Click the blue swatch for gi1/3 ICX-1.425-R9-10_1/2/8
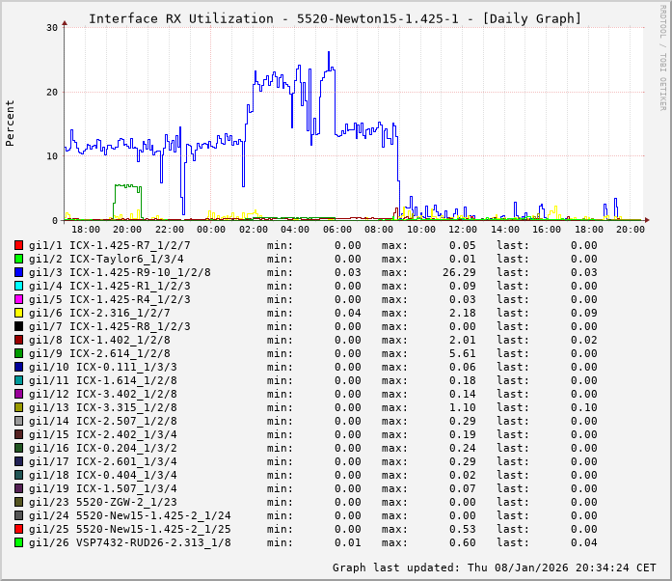672x581 pixels. click(18, 272)
